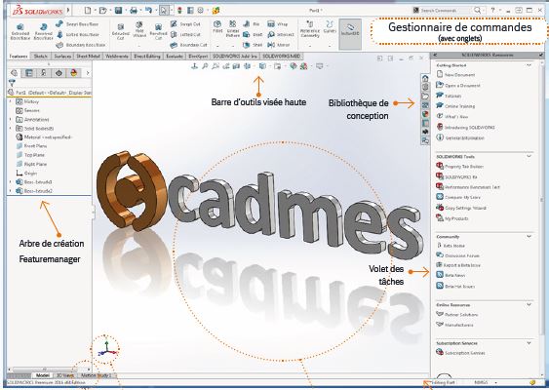Open the Sketch tab
Viewport: 549px width, 390px height.
pyautogui.click(x=41, y=56)
